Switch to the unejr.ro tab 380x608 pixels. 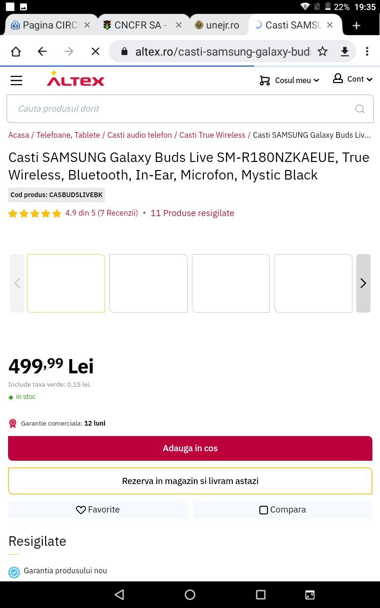tap(217, 25)
